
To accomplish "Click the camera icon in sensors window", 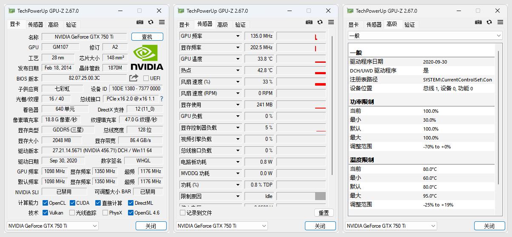I will tap(309, 22).
